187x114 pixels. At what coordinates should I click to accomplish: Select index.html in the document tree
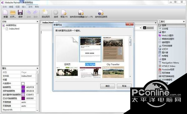click(x=14, y=29)
